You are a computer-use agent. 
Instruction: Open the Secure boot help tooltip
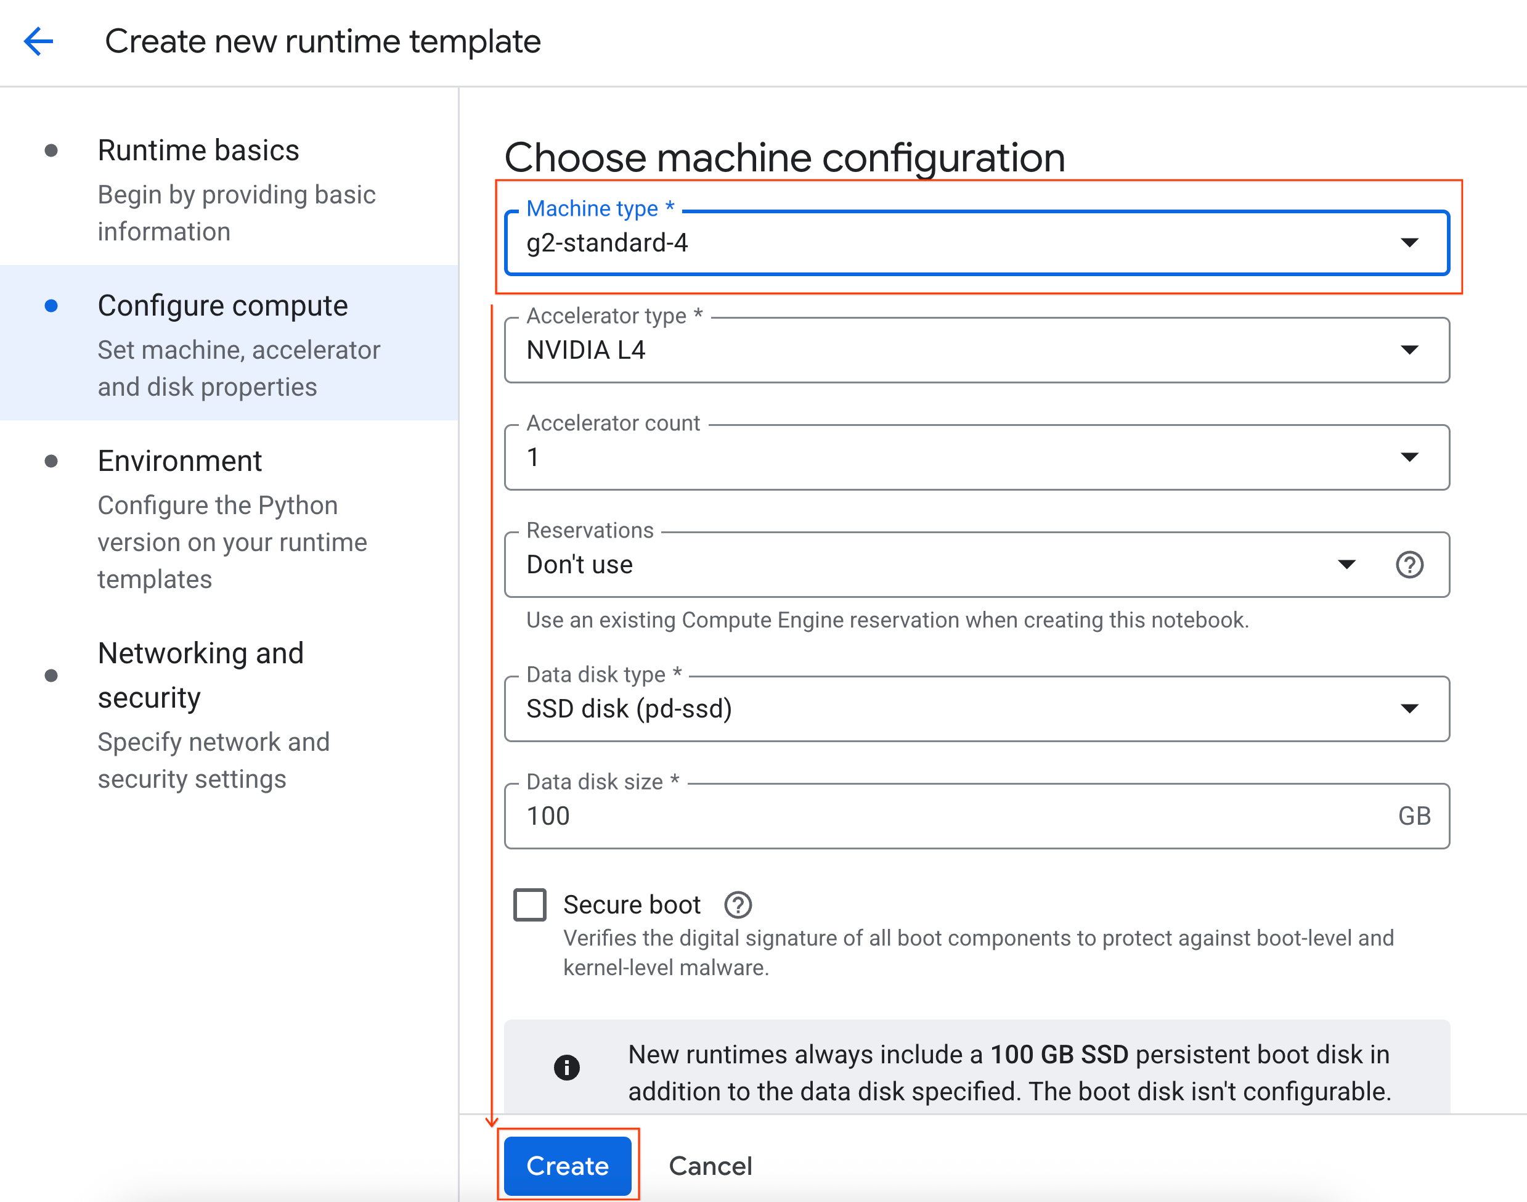coord(737,904)
